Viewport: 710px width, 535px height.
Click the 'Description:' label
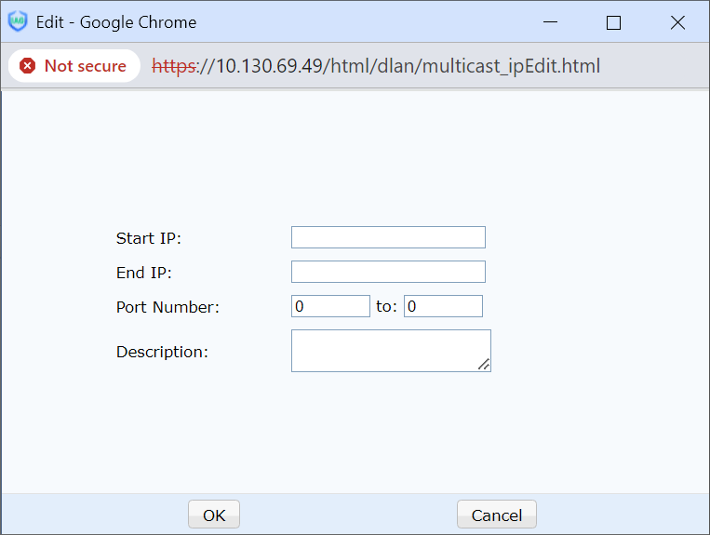pos(162,352)
